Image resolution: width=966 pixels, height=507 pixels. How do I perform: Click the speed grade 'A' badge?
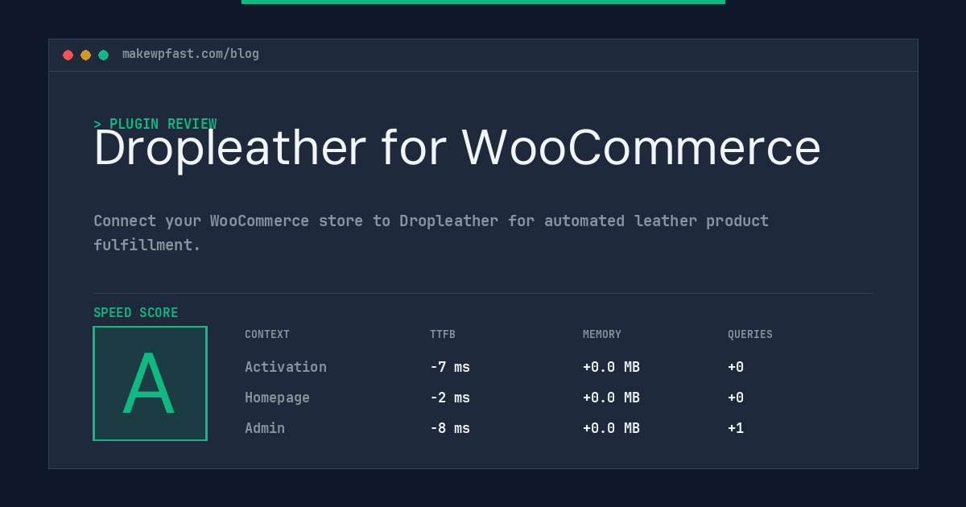(x=150, y=383)
